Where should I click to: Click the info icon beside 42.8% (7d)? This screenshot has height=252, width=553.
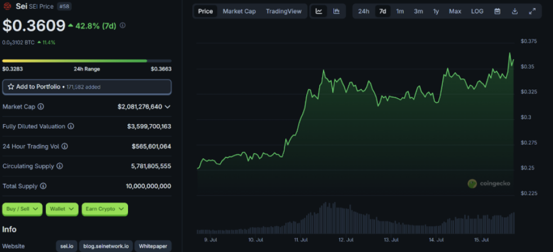click(x=123, y=25)
